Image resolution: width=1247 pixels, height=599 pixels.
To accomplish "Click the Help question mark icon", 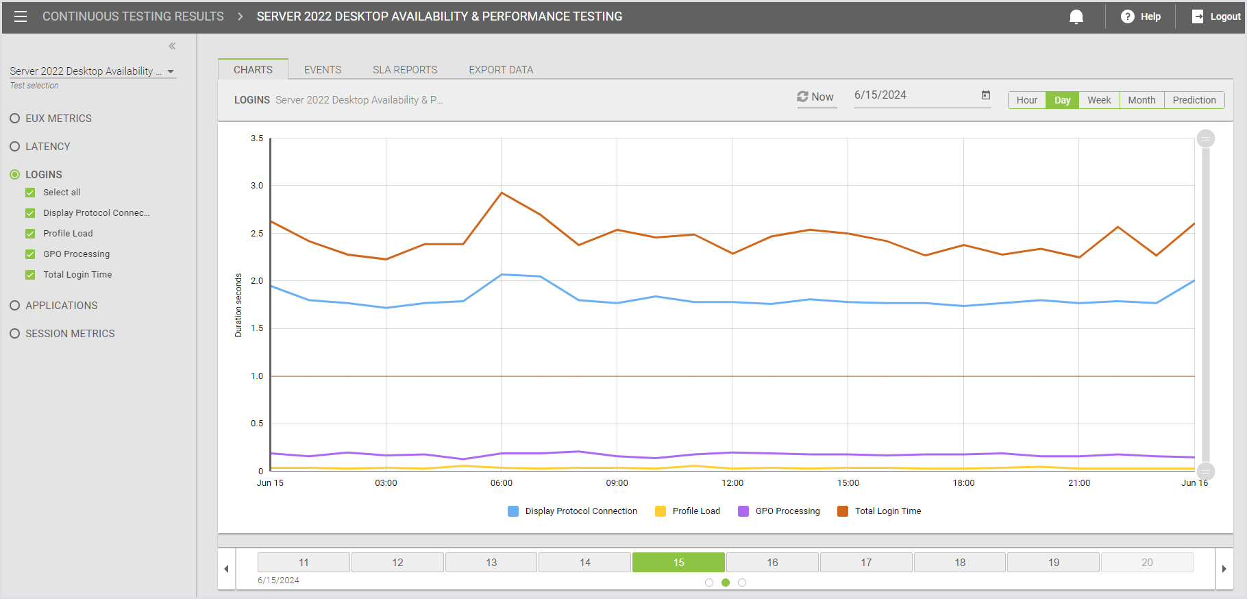I will point(1127,16).
